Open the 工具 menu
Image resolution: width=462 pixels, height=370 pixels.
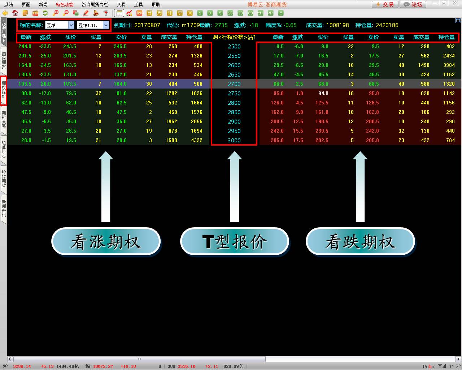138,4
